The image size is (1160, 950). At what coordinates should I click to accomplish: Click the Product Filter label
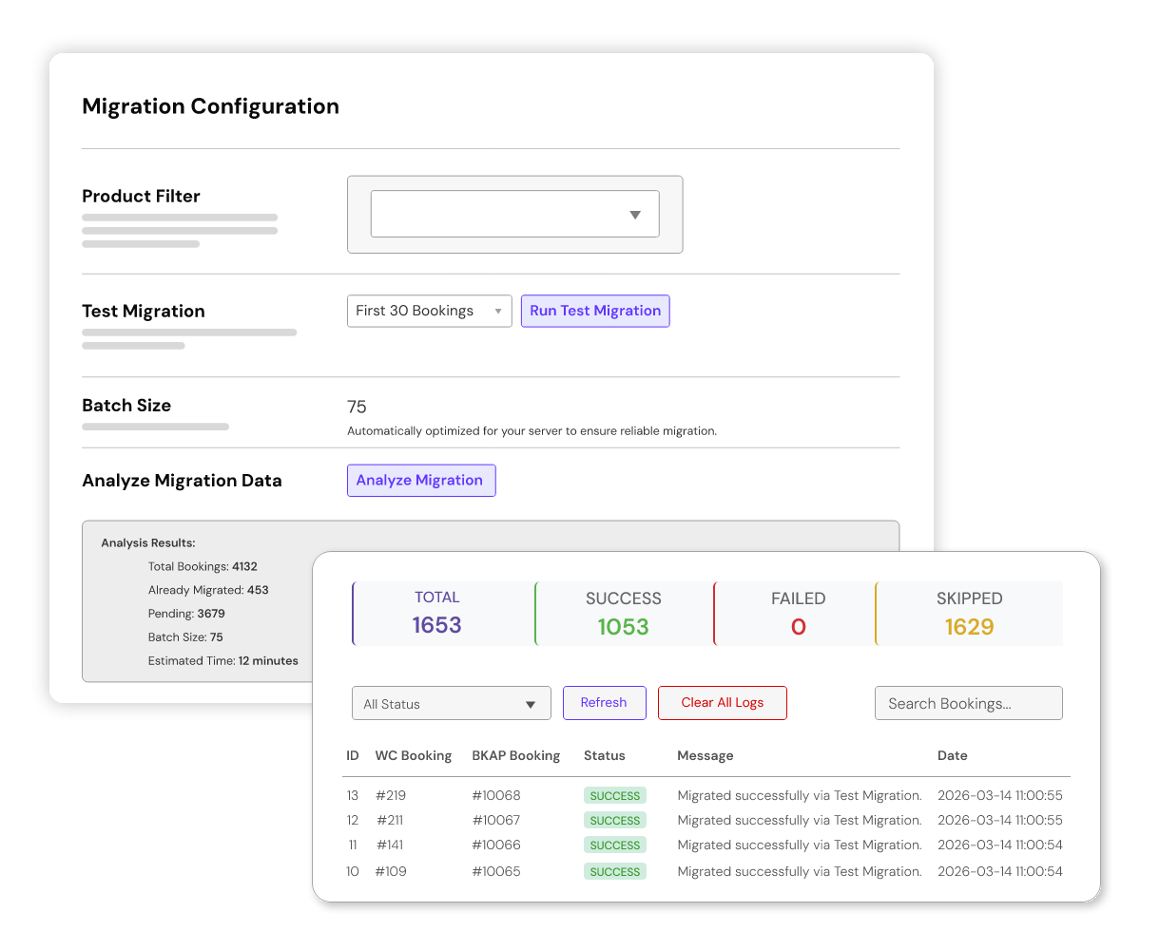tap(141, 196)
